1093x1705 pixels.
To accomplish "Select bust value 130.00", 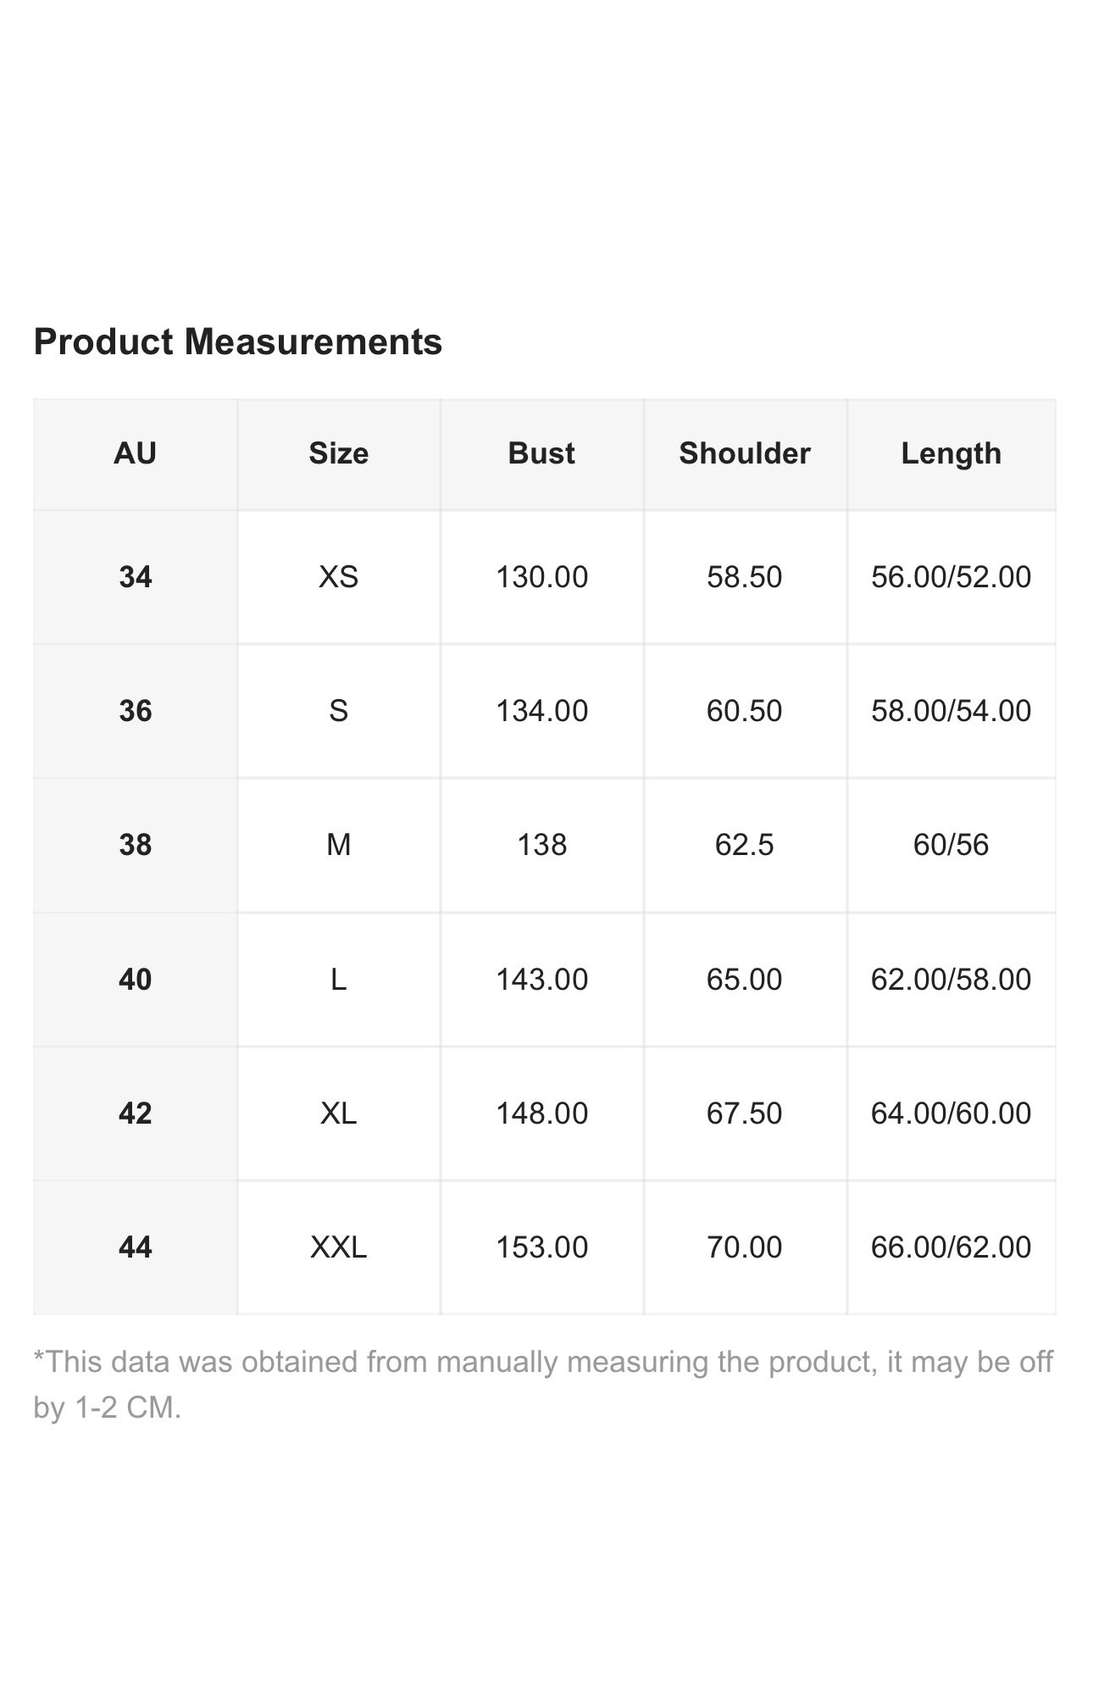I will click(x=541, y=577).
